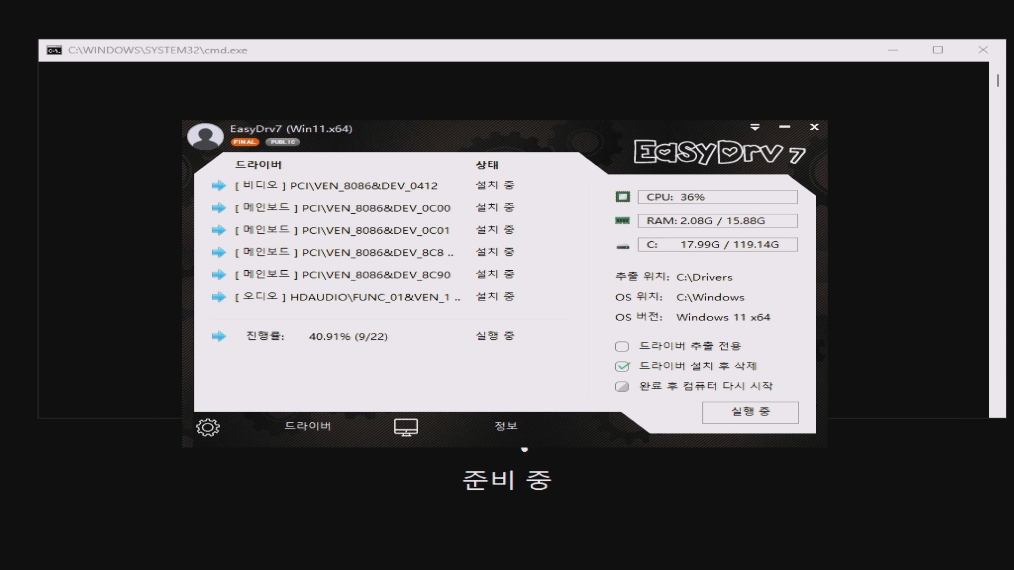Click arrow icon beside 오디오 driver row

coord(219,297)
